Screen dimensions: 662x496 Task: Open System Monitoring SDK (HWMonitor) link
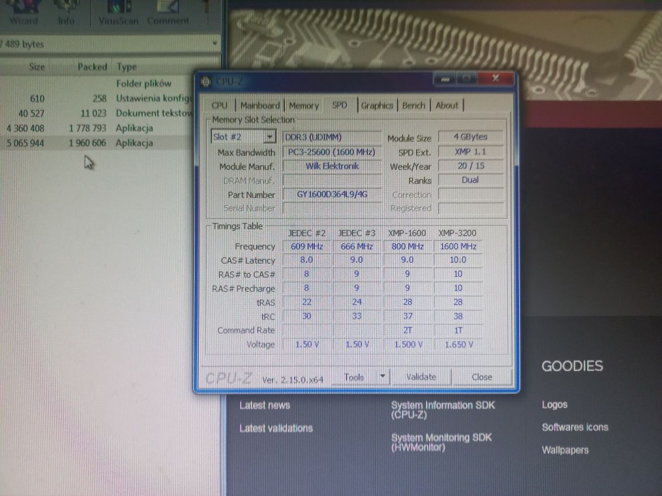coord(441,442)
